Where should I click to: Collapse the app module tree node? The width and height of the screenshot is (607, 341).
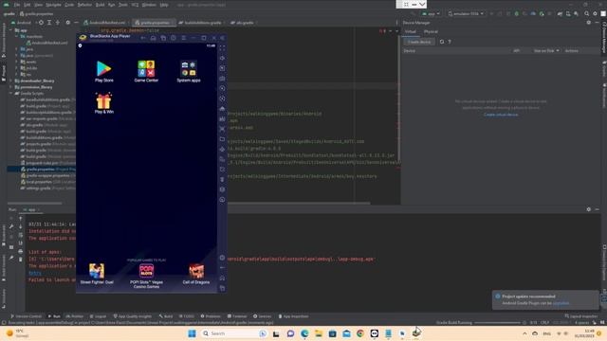click(11, 30)
